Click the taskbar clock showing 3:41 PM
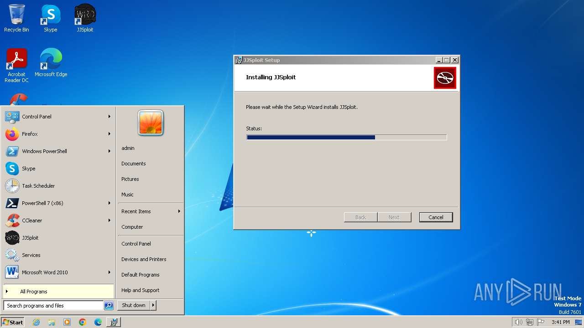Image resolution: width=584 pixels, height=328 pixels. [x=560, y=322]
